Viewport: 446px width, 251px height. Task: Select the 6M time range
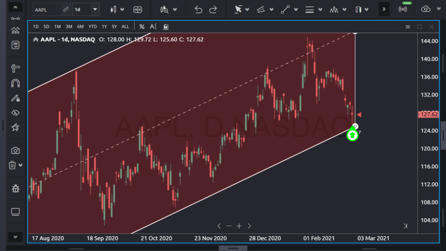(x=80, y=27)
